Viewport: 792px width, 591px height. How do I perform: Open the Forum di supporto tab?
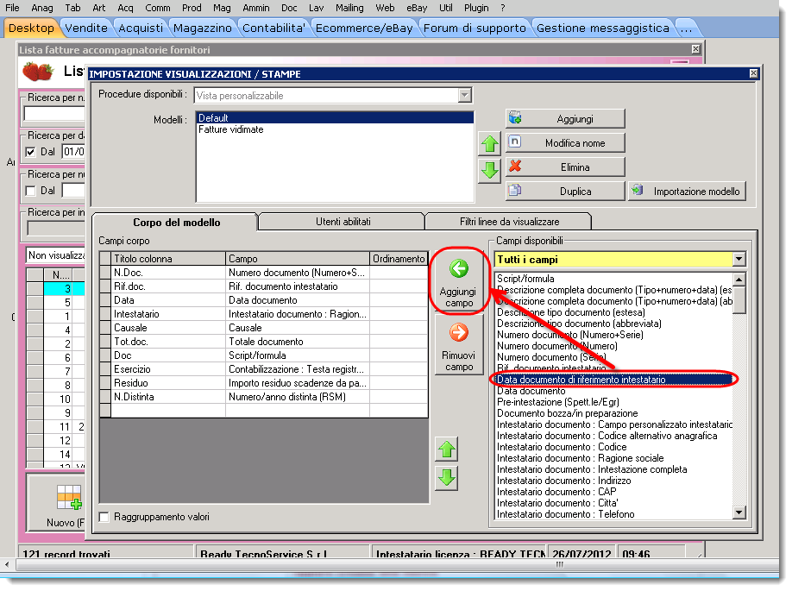[x=475, y=28]
